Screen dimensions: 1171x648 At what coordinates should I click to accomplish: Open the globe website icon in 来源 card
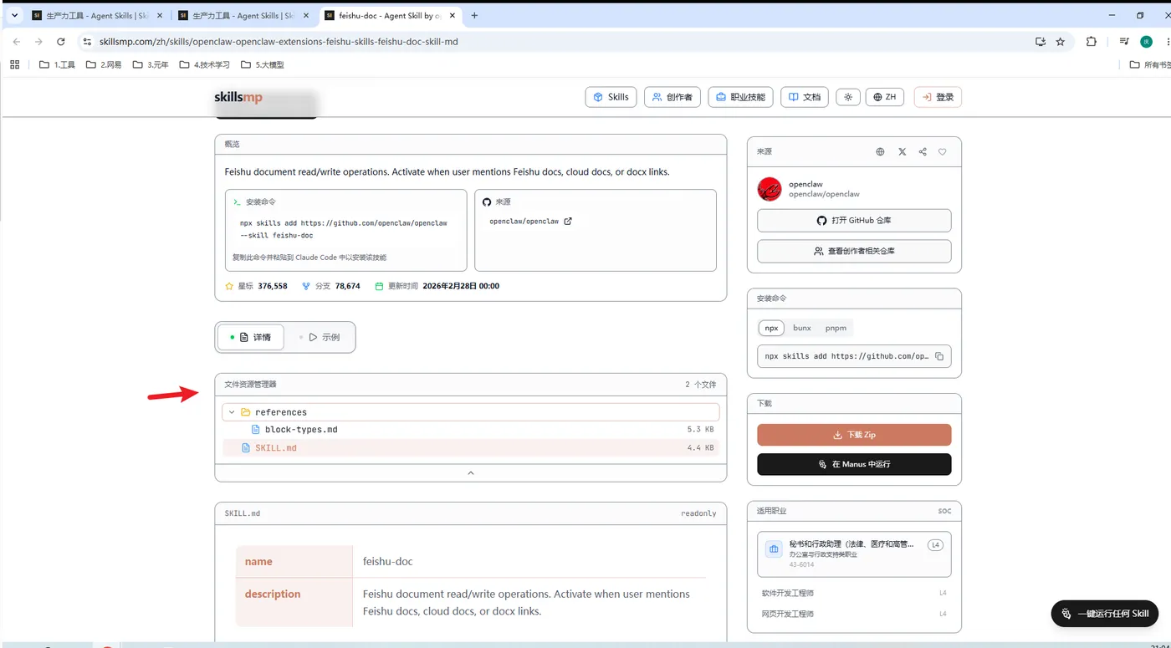[x=880, y=152]
